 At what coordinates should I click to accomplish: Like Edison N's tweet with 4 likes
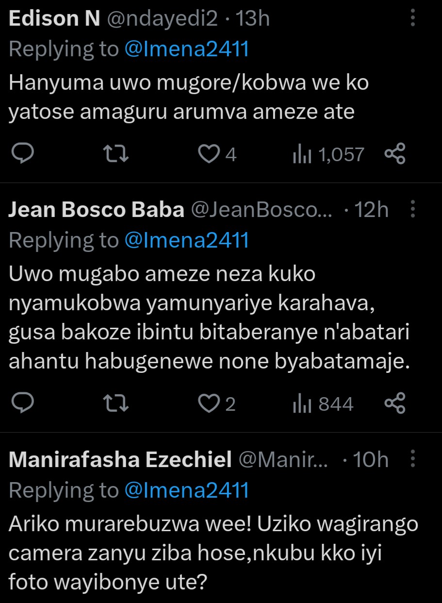coord(209,154)
